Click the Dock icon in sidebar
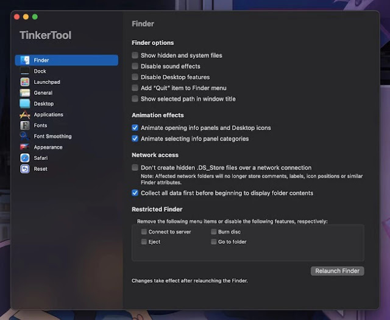Screen dimensions: 390x320 coord(25,71)
